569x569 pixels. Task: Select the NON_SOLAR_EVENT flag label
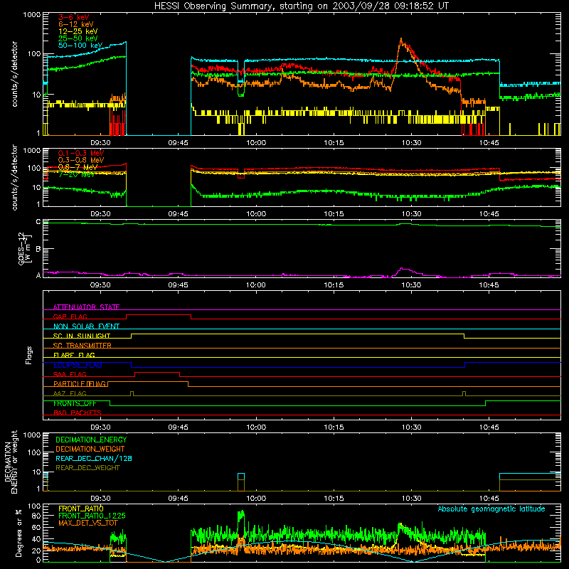(86, 326)
